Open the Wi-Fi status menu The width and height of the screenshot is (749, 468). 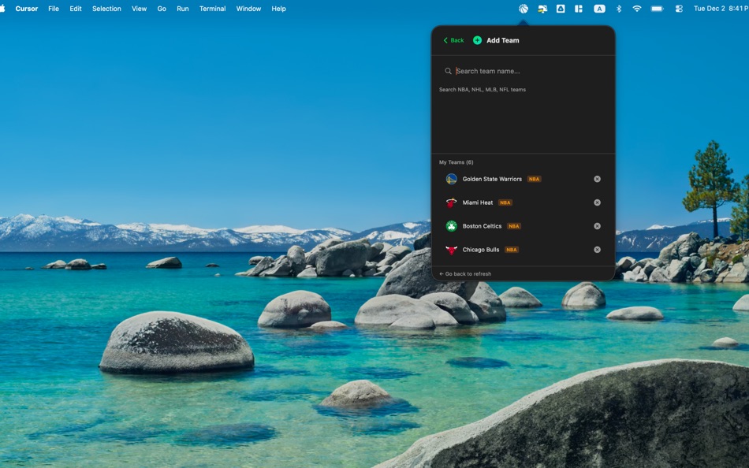coord(637,9)
